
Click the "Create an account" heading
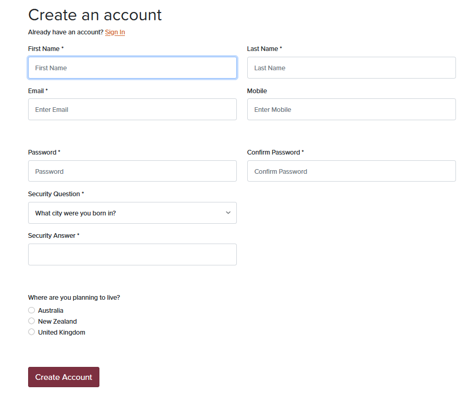[x=95, y=15]
